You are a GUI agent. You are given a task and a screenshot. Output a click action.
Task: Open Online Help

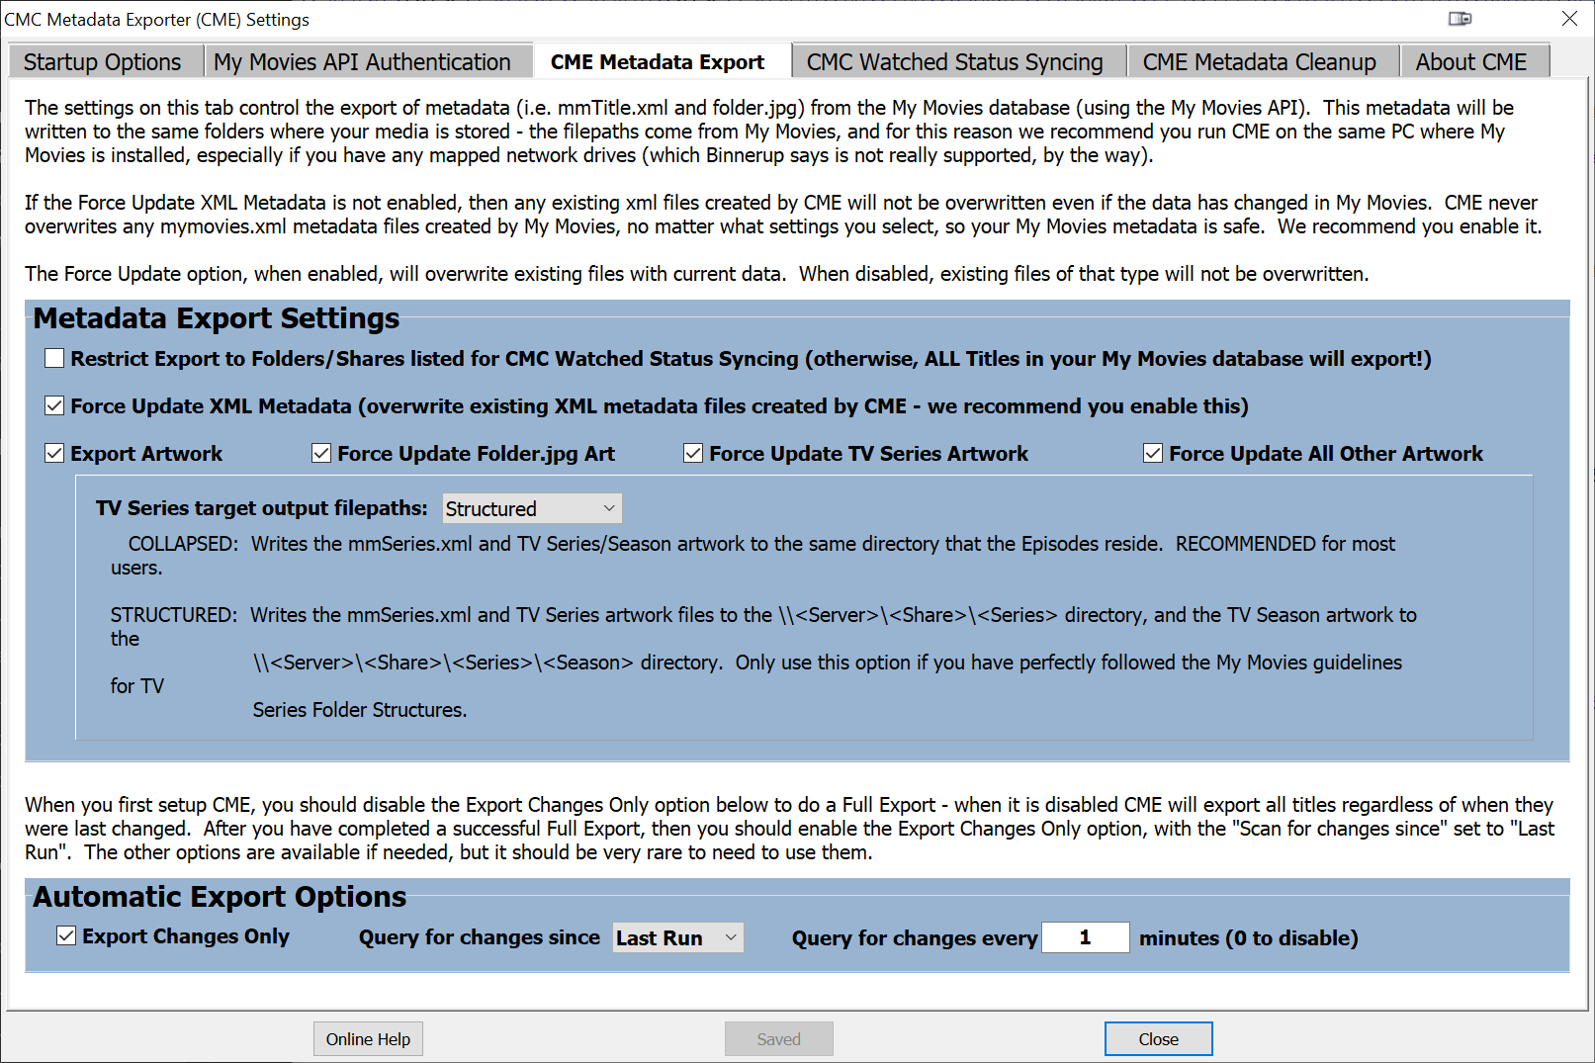pos(368,1039)
